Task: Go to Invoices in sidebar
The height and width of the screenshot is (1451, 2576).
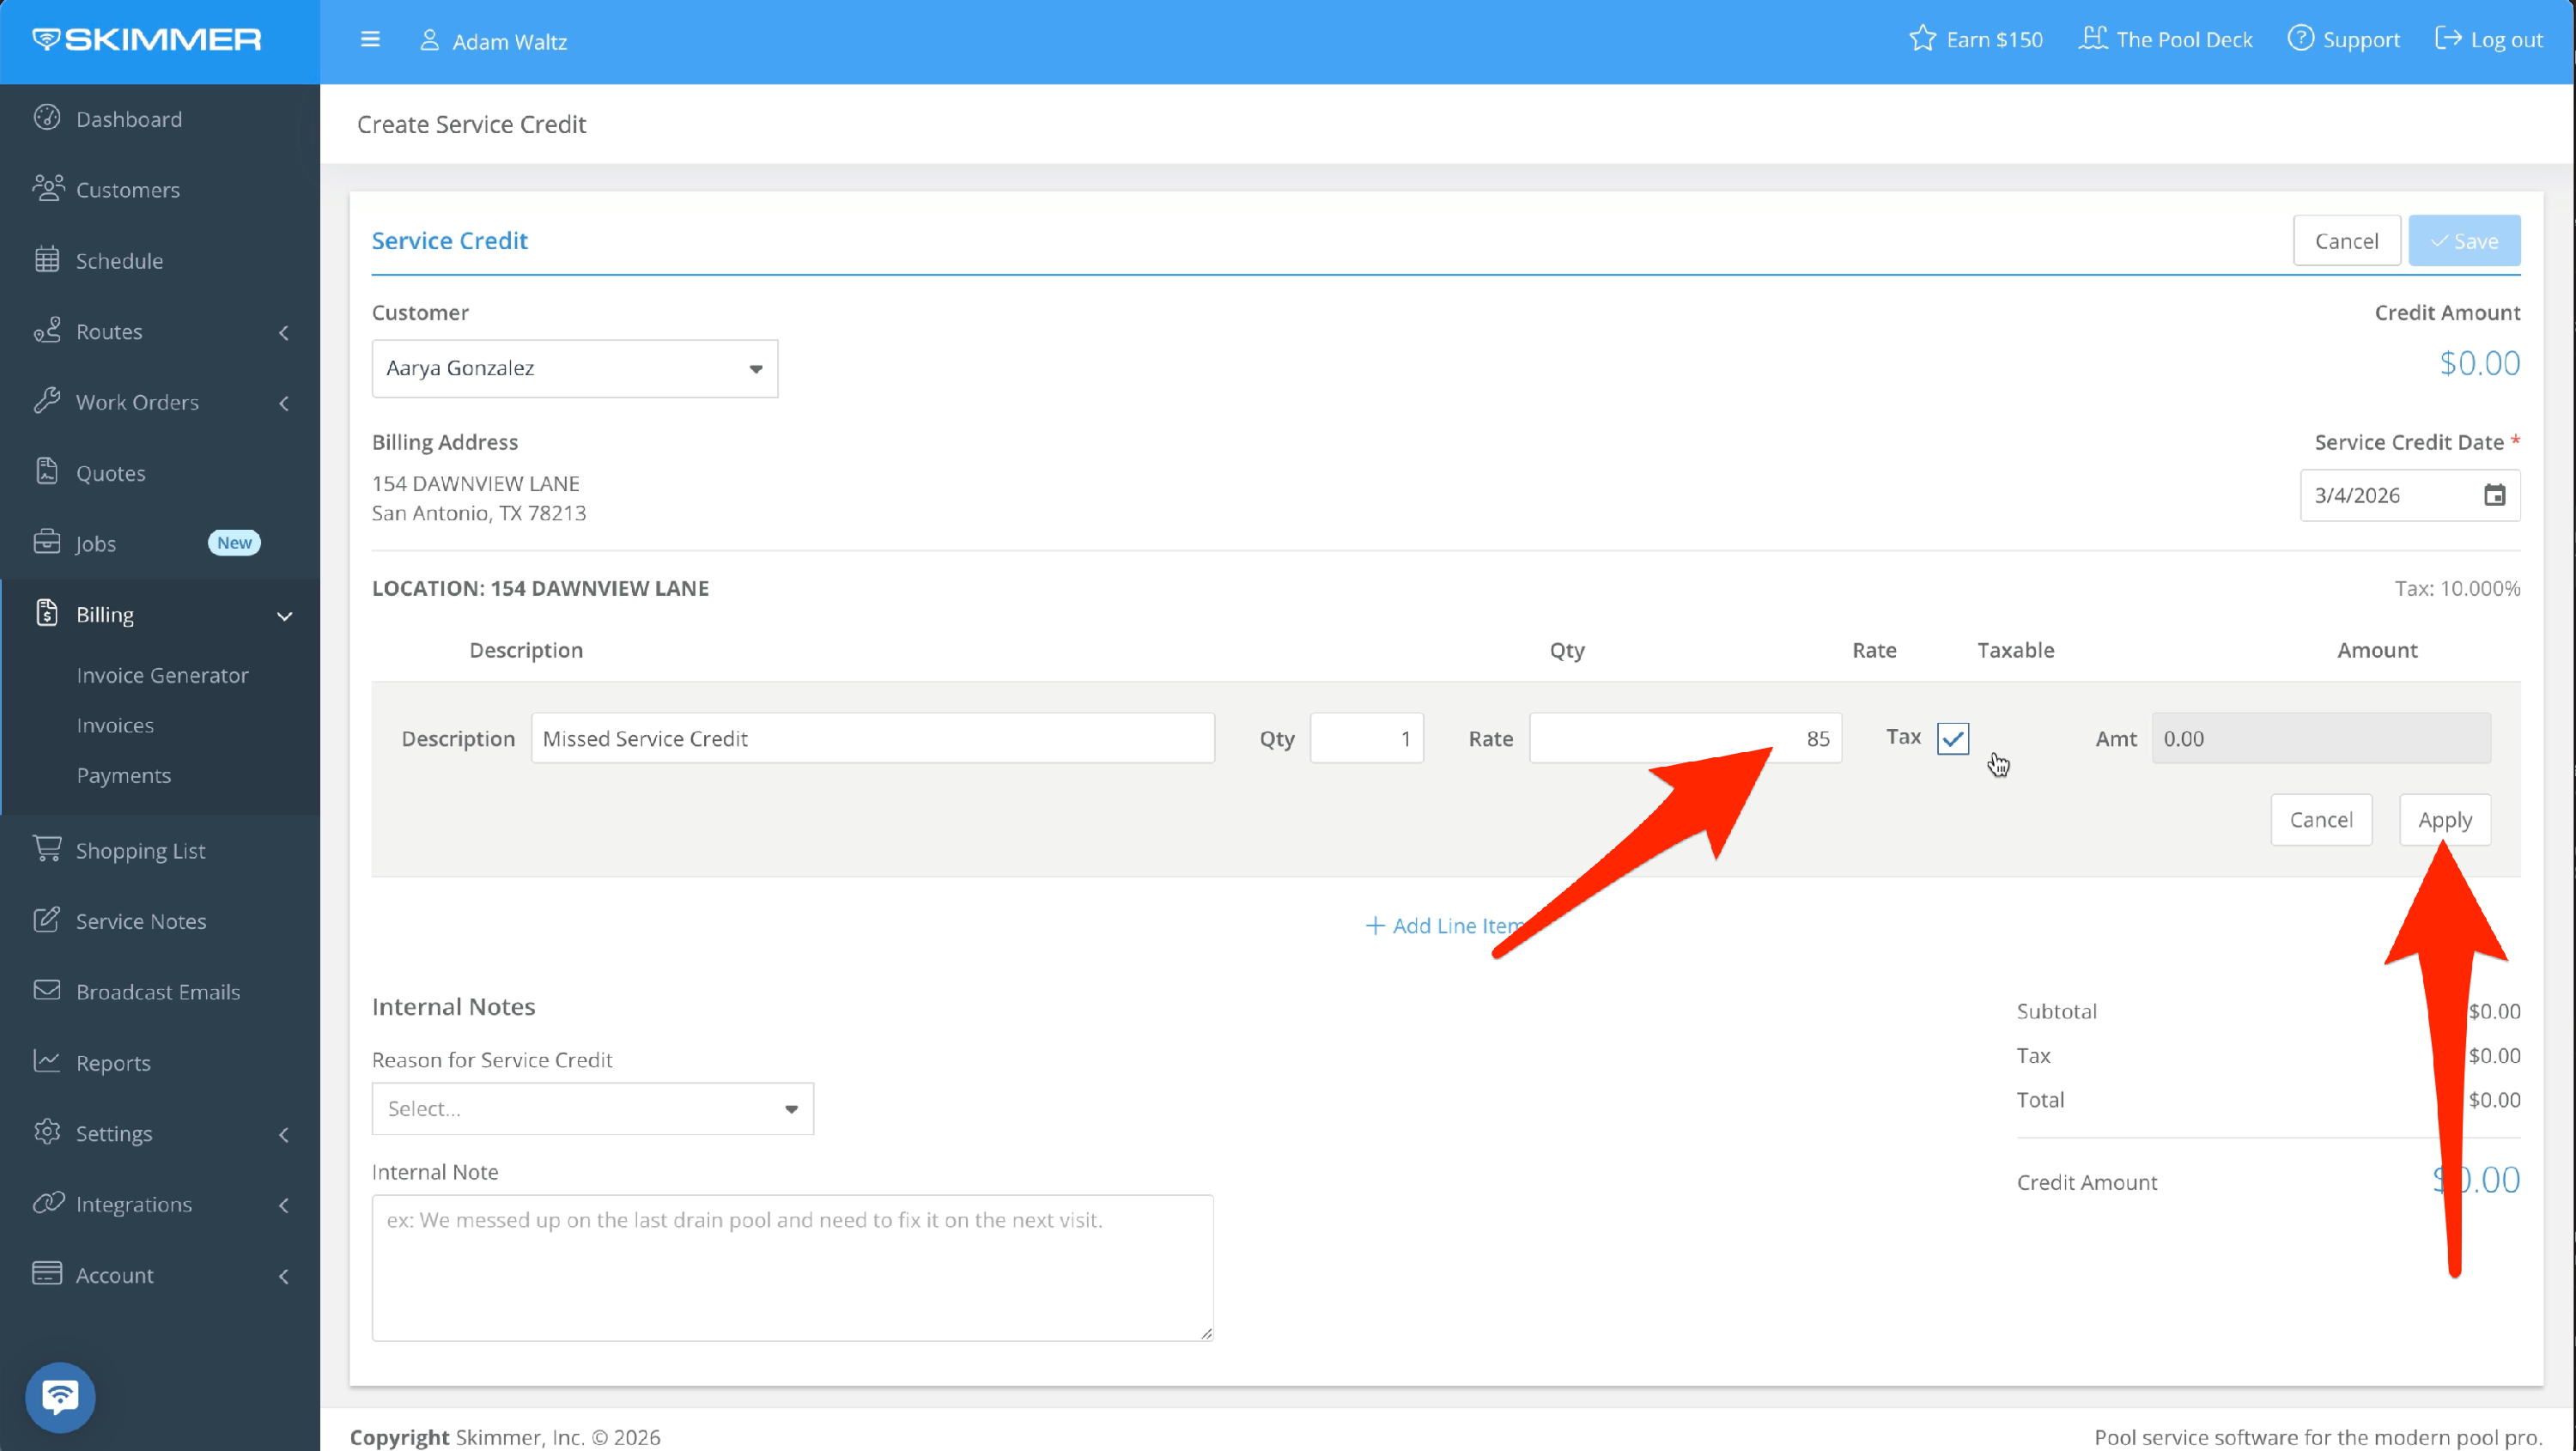Action: tap(115, 725)
